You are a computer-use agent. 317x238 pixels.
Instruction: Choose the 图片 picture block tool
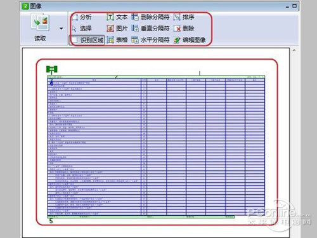[117, 29]
